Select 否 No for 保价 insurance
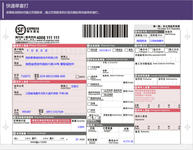 pyautogui.click(x=97, y=118)
